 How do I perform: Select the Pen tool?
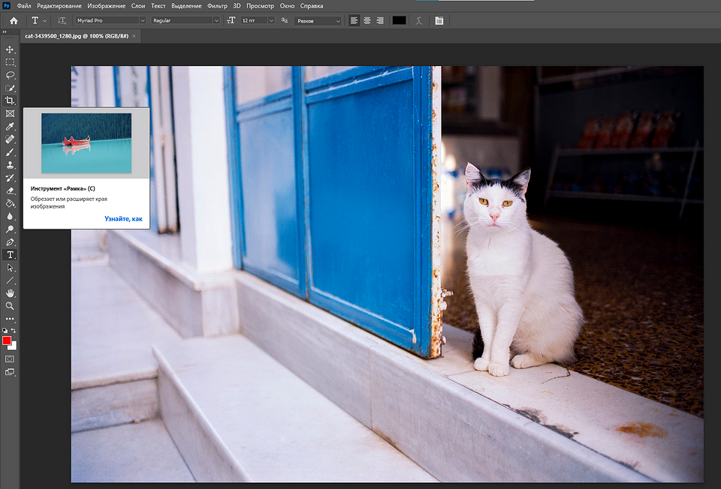tap(11, 242)
